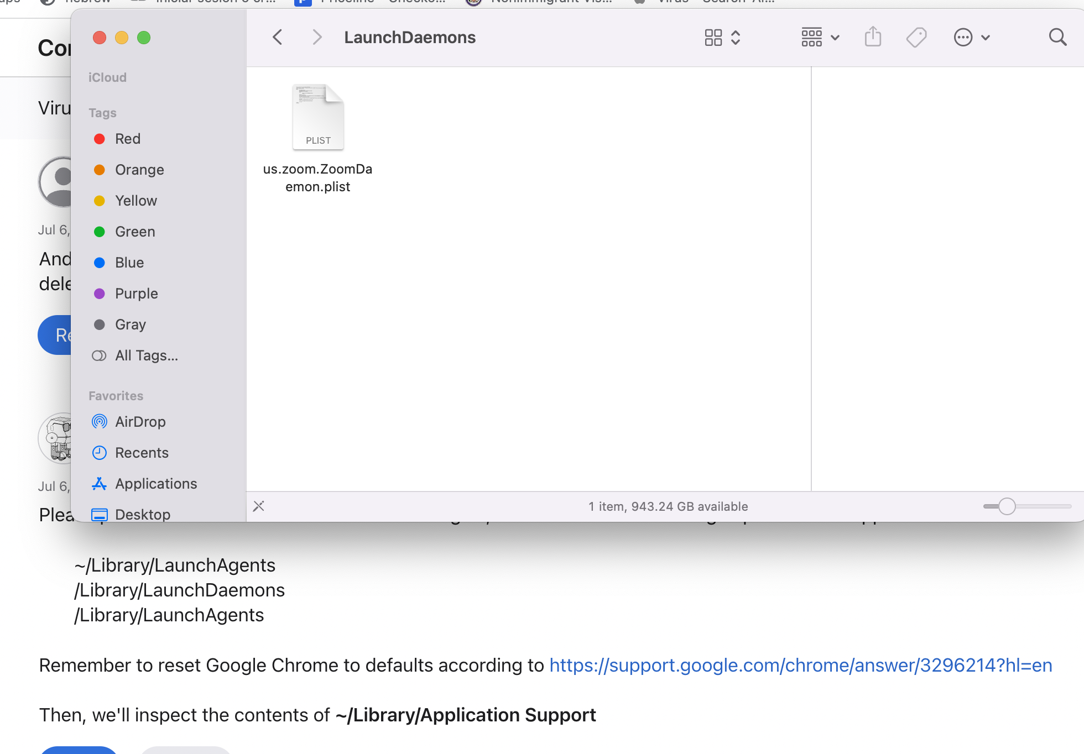The image size is (1084, 754).
Task: Click the icon size slider knob
Action: pyautogui.click(x=1007, y=506)
